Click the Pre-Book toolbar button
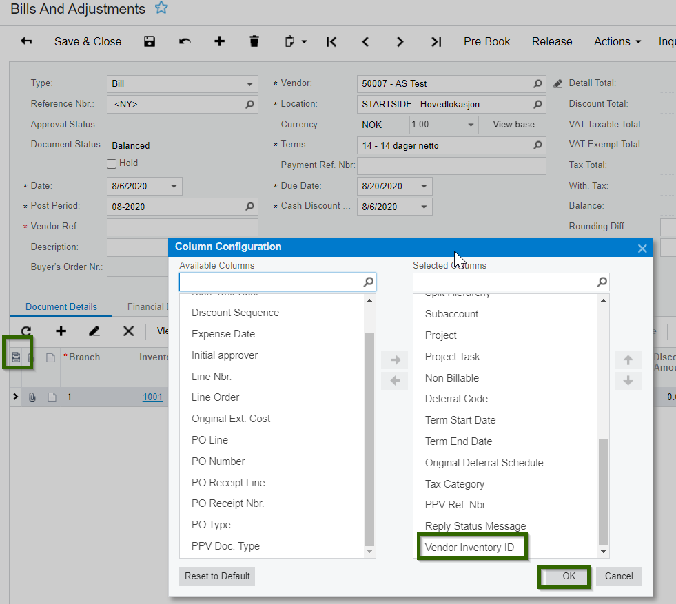The image size is (676, 604). (x=486, y=41)
